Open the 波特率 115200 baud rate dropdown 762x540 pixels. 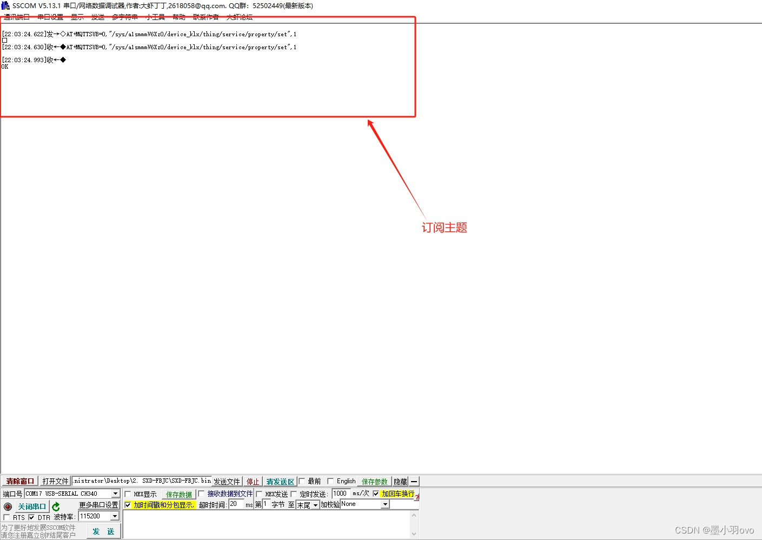click(x=115, y=516)
